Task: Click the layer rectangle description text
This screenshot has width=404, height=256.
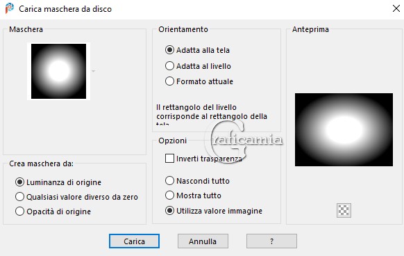Action: [212, 114]
